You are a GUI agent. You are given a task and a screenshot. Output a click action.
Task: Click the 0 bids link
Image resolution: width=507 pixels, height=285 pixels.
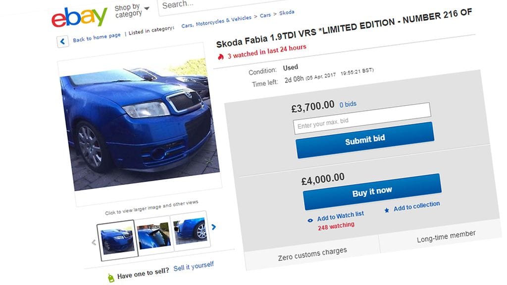point(348,104)
